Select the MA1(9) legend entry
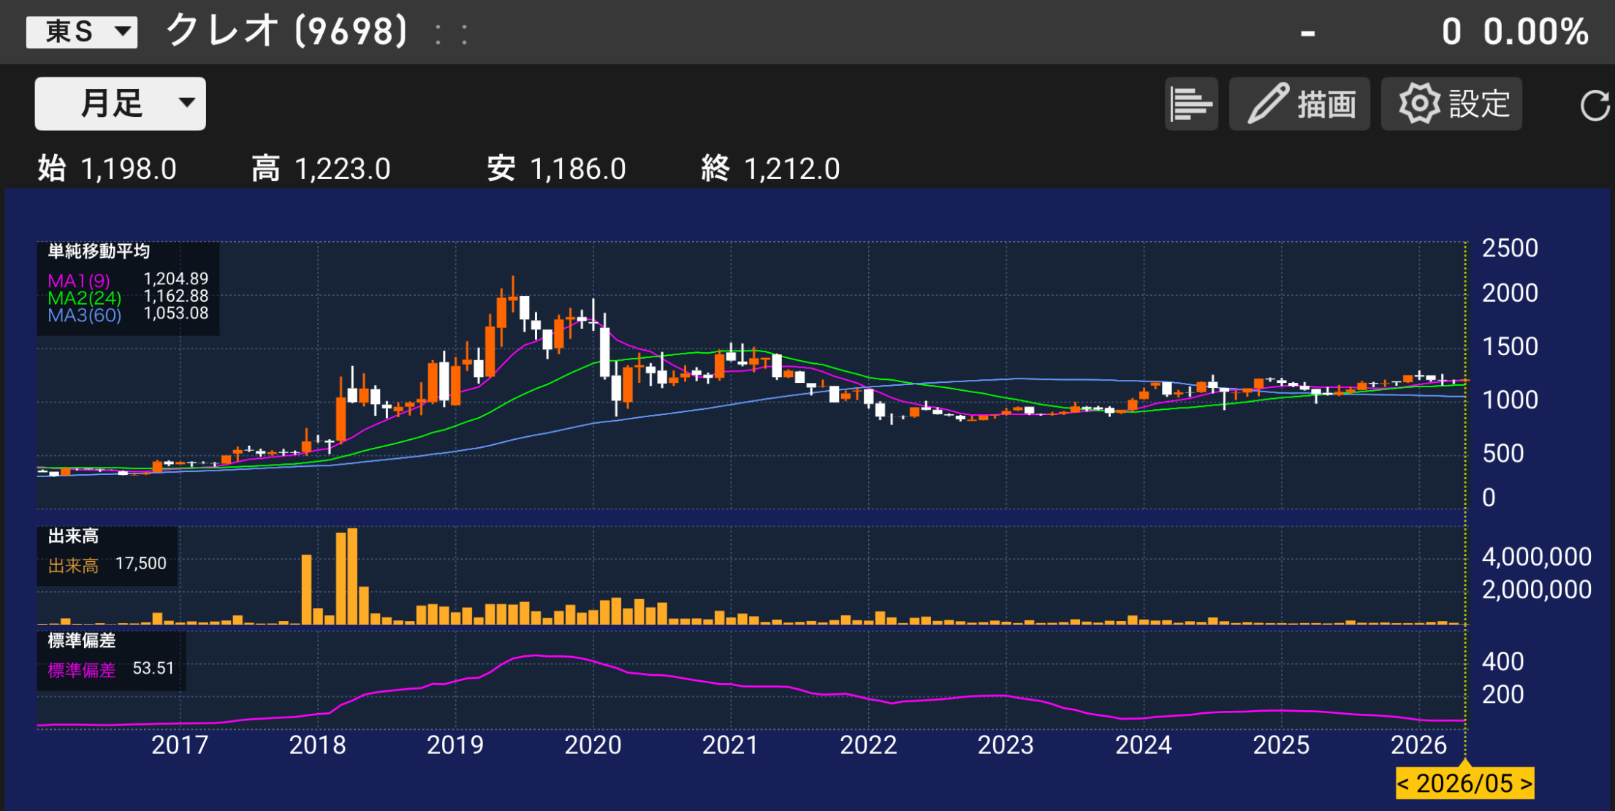 click(79, 281)
